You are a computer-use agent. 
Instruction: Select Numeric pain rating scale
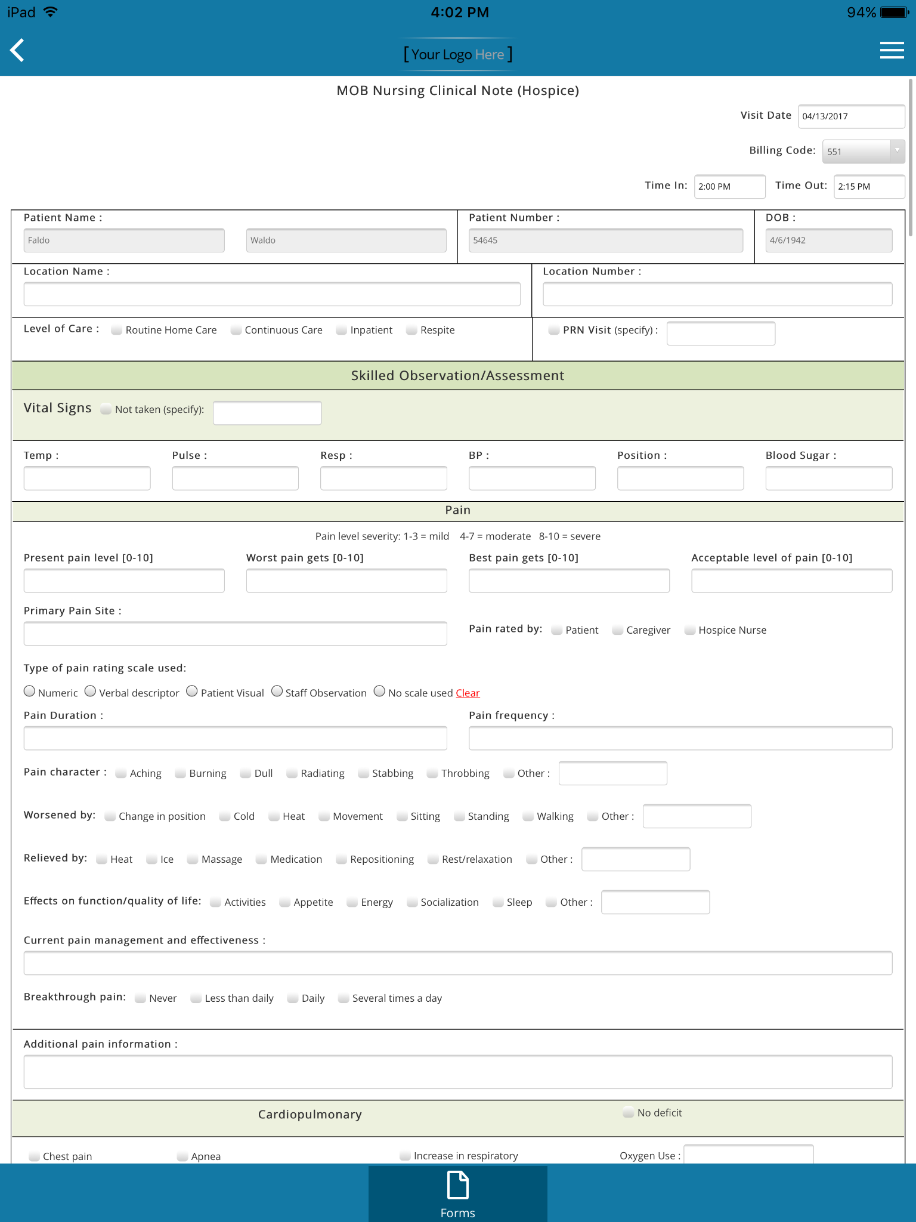pyautogui.click(x=30, y=692)
